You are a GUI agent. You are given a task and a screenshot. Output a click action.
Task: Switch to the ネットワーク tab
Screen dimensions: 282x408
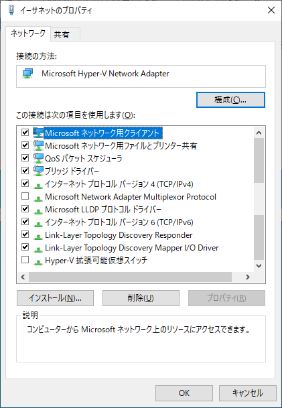point(28,33)
